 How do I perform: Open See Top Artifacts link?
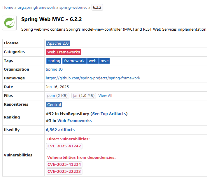pos(109,114)
